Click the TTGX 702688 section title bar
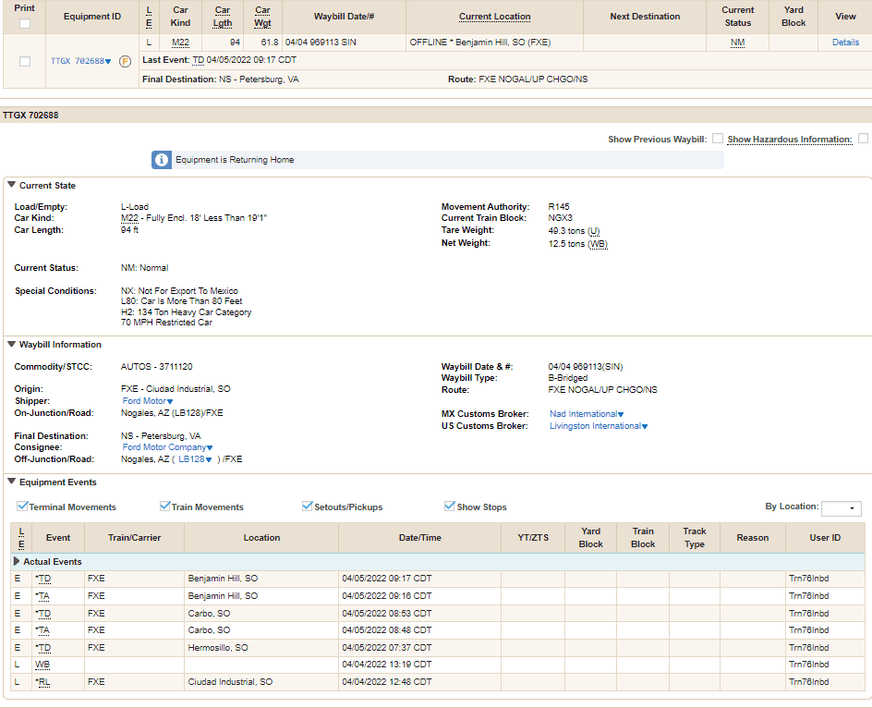The image size is (872, 708). tap(436, 116)
